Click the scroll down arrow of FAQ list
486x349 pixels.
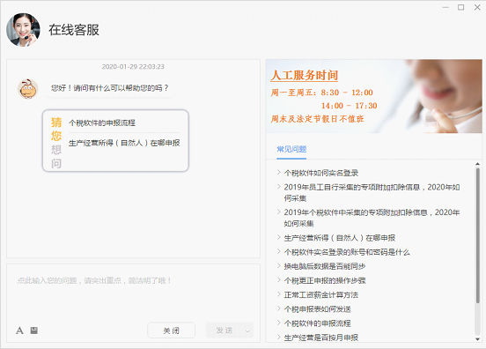point(477,339)
